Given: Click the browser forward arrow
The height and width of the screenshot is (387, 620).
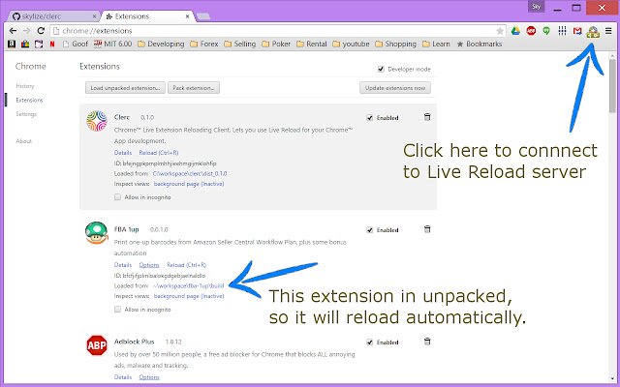Looking at the screenshot, I should pyautogui.click(x=26, y=30).
